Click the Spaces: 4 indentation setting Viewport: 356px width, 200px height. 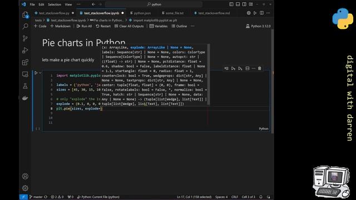(221, 197)
